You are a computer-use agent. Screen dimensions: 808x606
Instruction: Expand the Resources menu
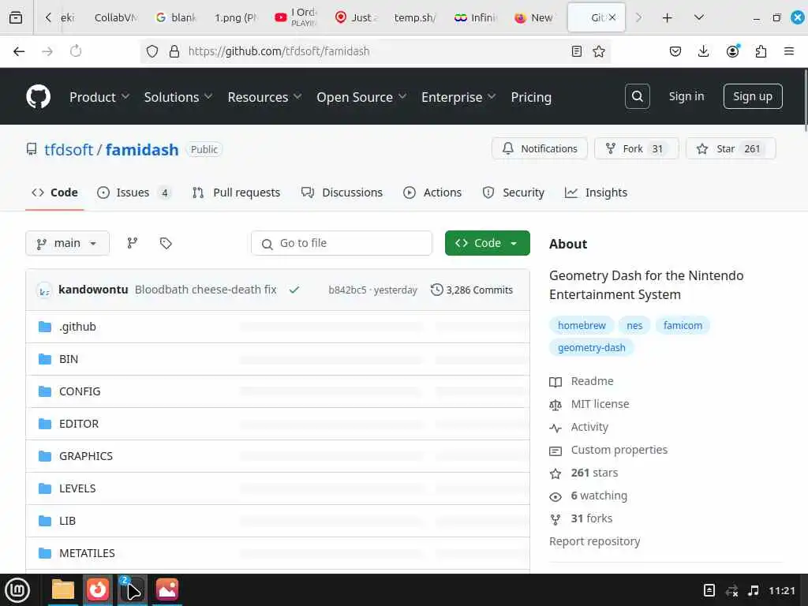pos(264,97)
